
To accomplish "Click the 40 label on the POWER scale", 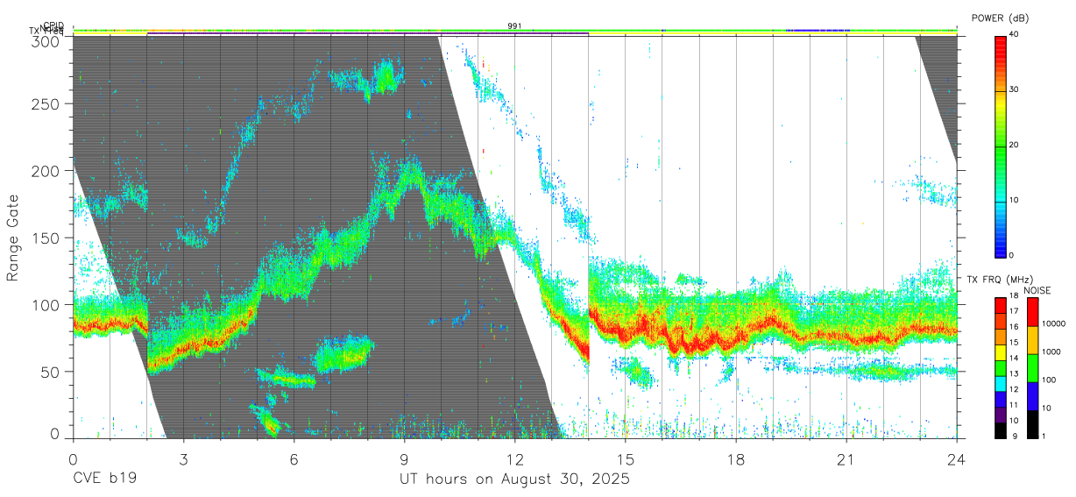I will 1014,34.
